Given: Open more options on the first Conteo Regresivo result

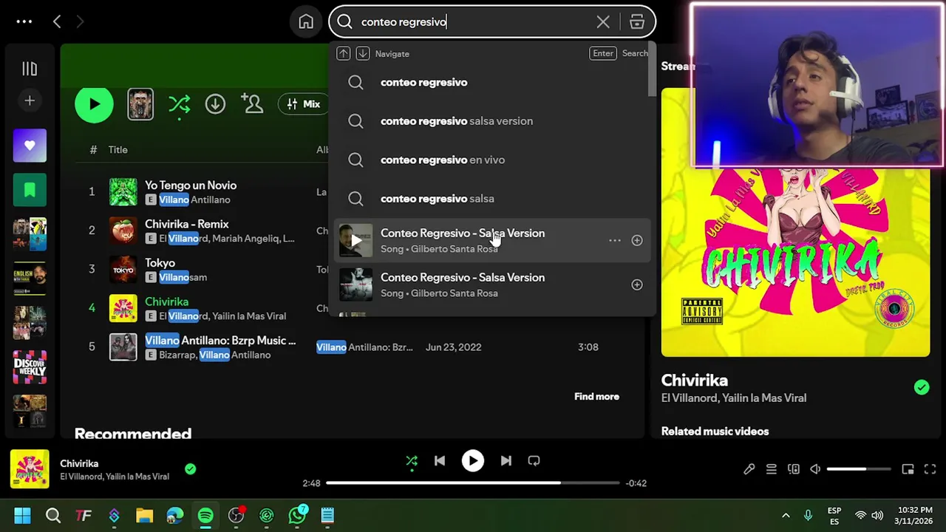Looking at the screenshot, I should [x=615, y=240].
